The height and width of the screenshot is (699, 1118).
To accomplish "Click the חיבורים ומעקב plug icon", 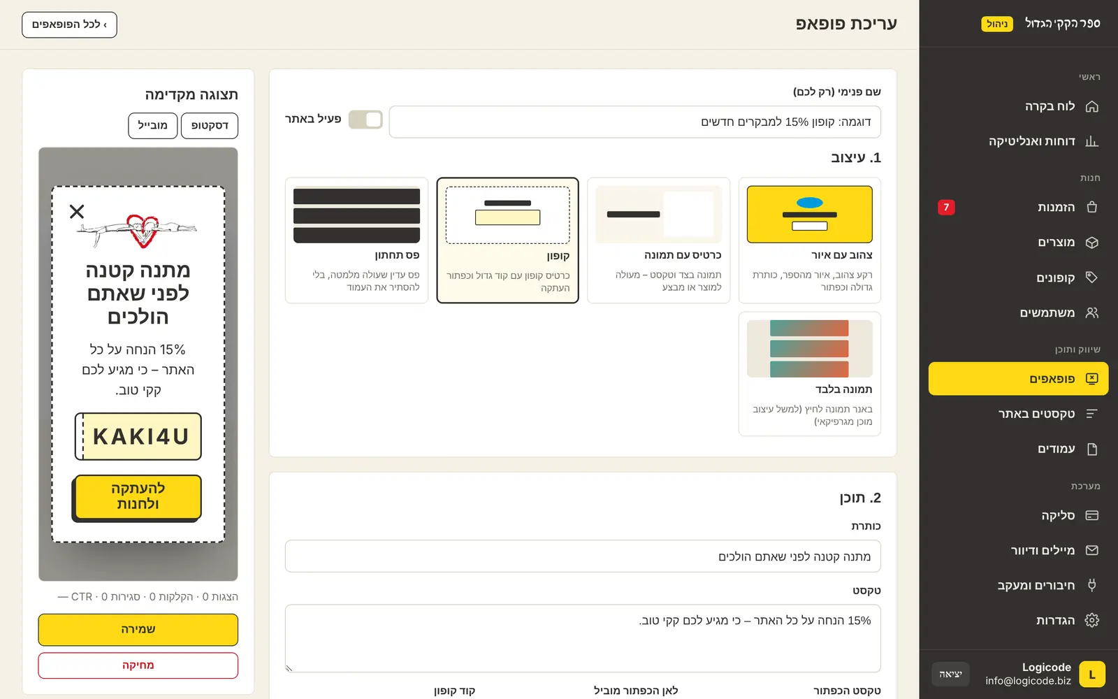I will pos(1091,585).
